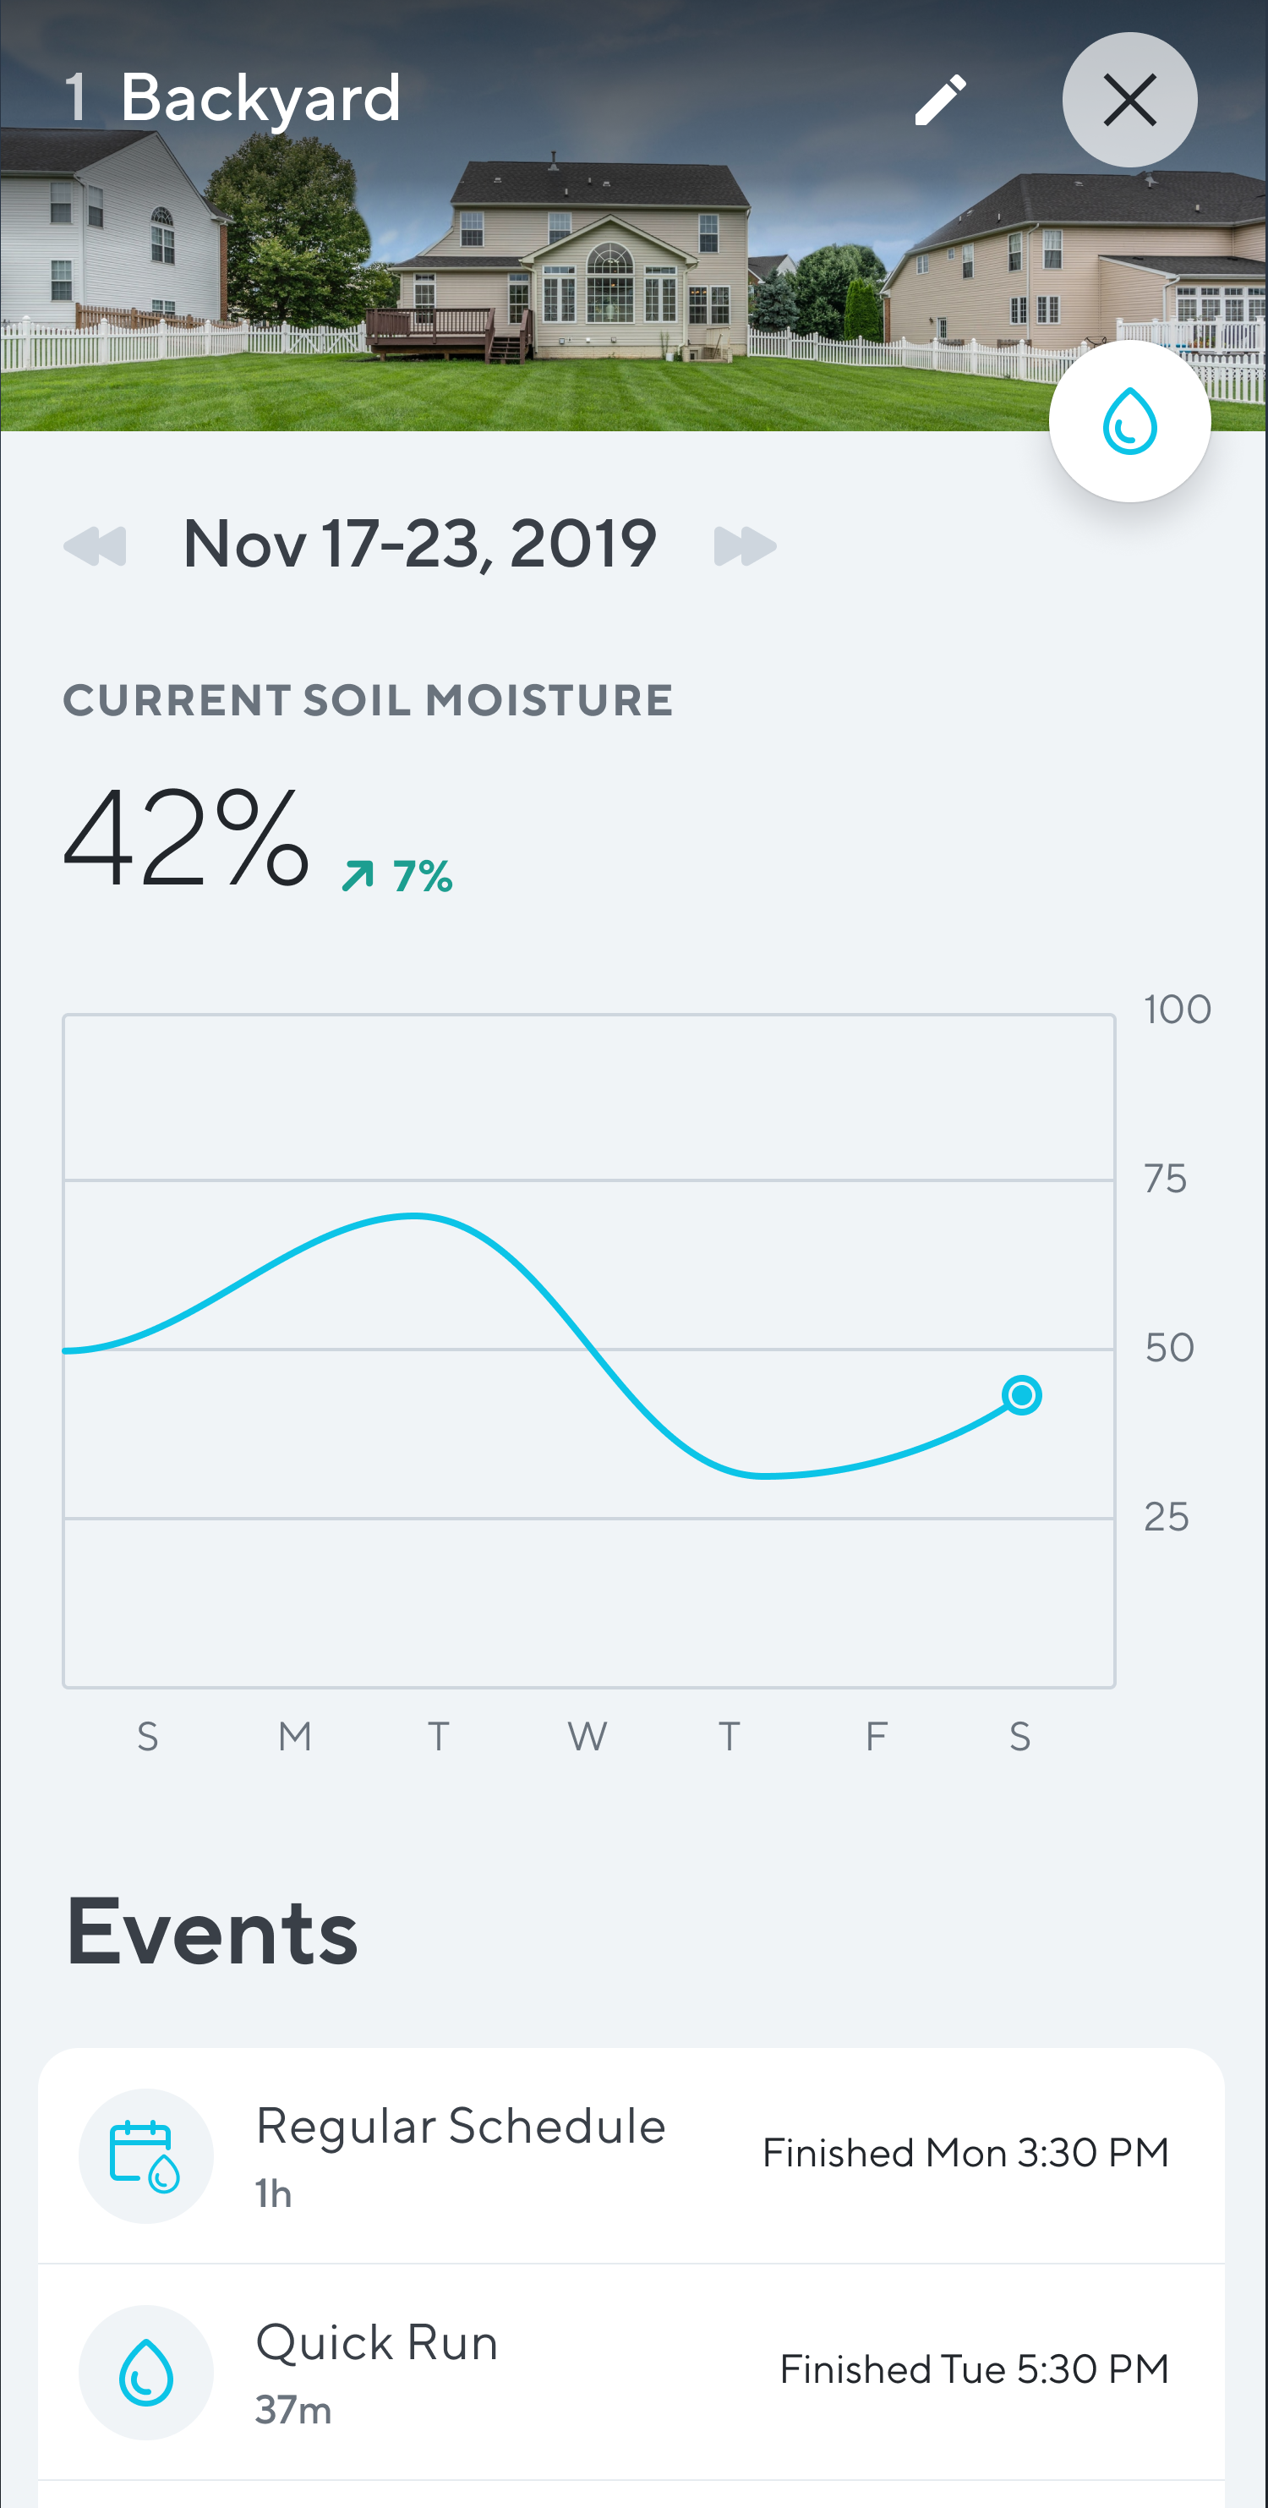Screen dimensions: 1268x2508
Task: Tap the green upward trend arrow near 7%
Action: click(x=361, y=873)
